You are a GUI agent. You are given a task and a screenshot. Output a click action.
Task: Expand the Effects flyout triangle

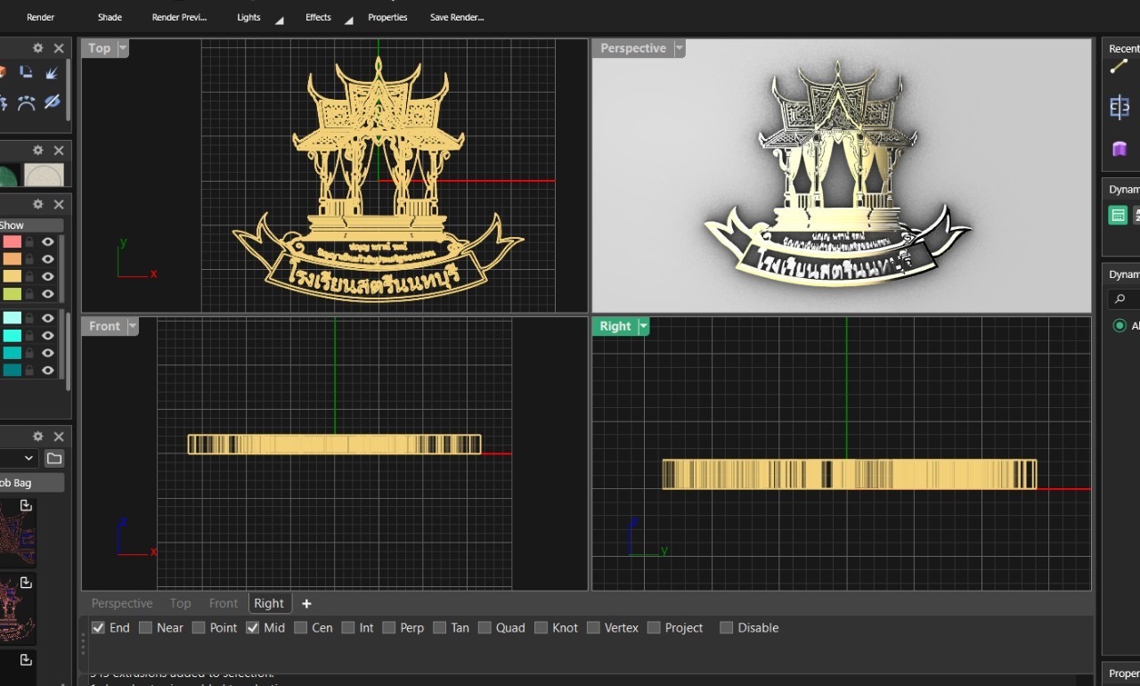tap(349, 20)
